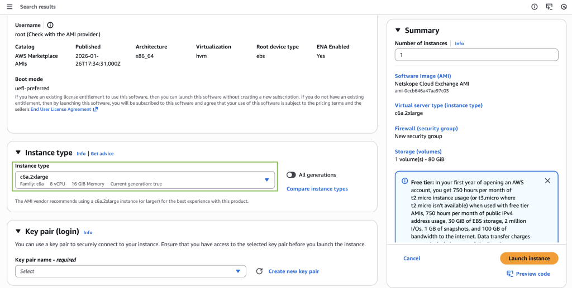Click the 'uefi-preferred' boot mode value

tap(32, 89)
